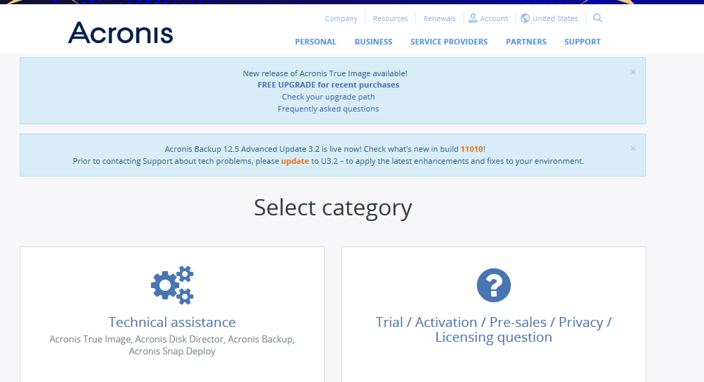Click the 'Select category' heading
The width and height of the screenshot is (704, 382).
[x=333, y=207]
